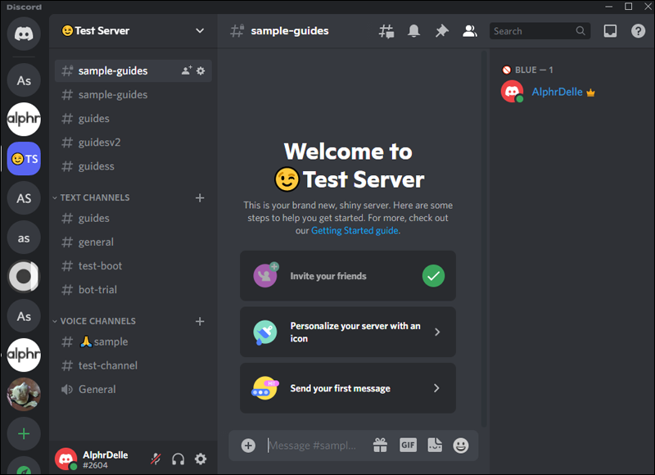Screen dimensions: 655x475
Task: Open the test-channel channel
Action: pyautogui.click(x=133, y=365)
